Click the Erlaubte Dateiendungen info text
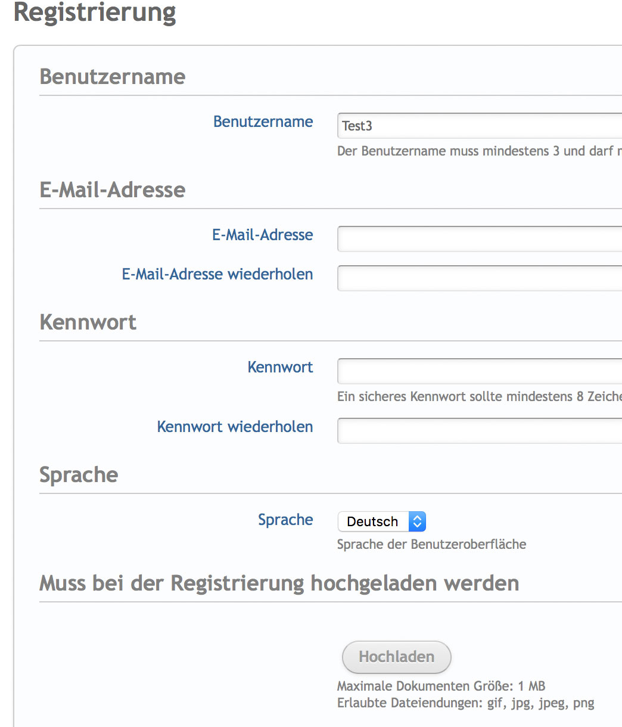This screenshot has height=727, width=622. (x=465, y=703)
